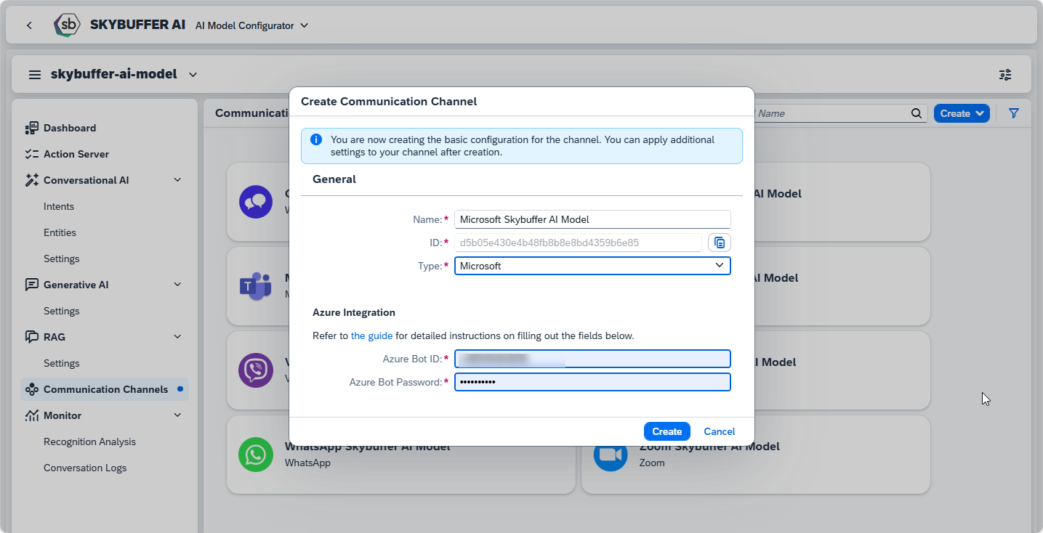
Task: Collapse the Generative AI section chevron
Action: [x=177, y=285]
